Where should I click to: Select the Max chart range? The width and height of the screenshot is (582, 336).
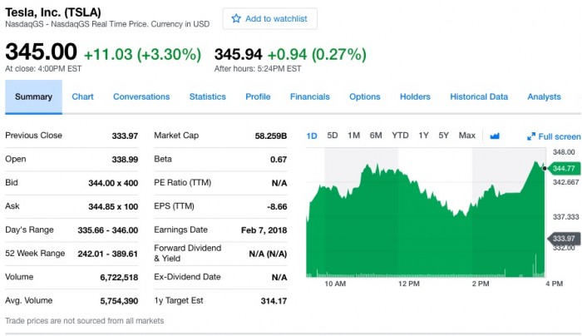pyautogui.click(x=467, y=136)
